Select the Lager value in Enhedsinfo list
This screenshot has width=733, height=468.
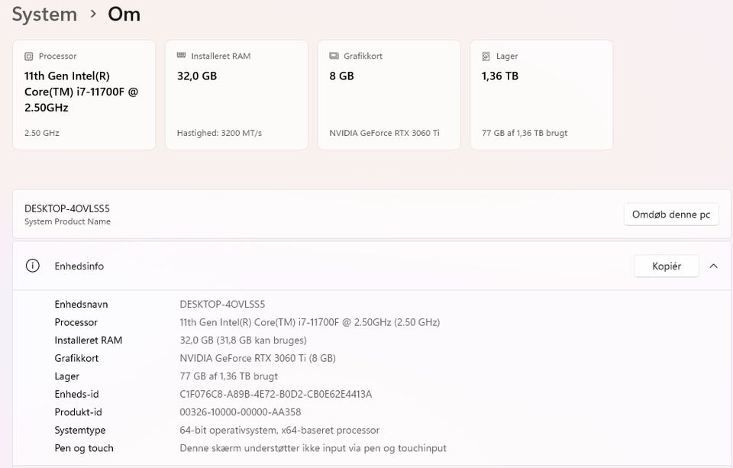tap(228, 376)
